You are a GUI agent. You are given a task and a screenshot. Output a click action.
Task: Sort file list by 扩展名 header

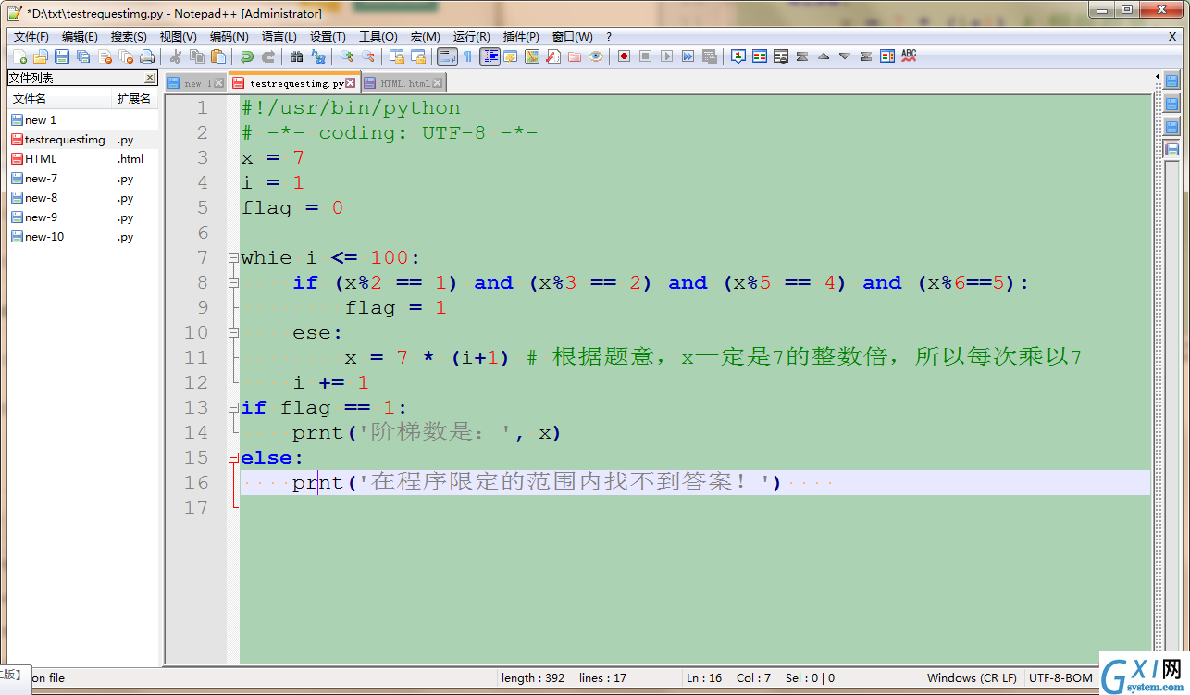pyautogui.click(x=135, y=98)
